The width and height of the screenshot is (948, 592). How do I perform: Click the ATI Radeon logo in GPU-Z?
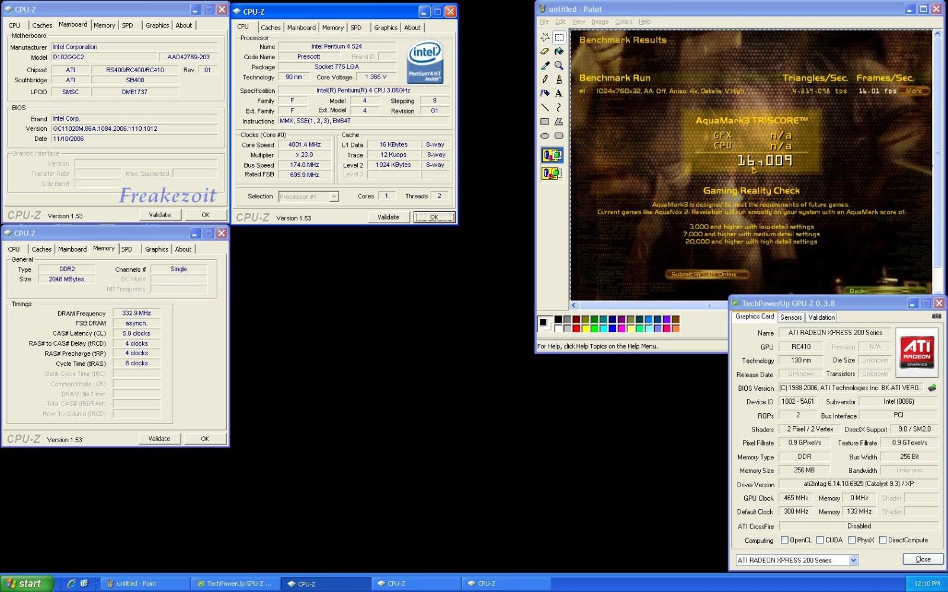pyautogui.click(x=917, y=352)
